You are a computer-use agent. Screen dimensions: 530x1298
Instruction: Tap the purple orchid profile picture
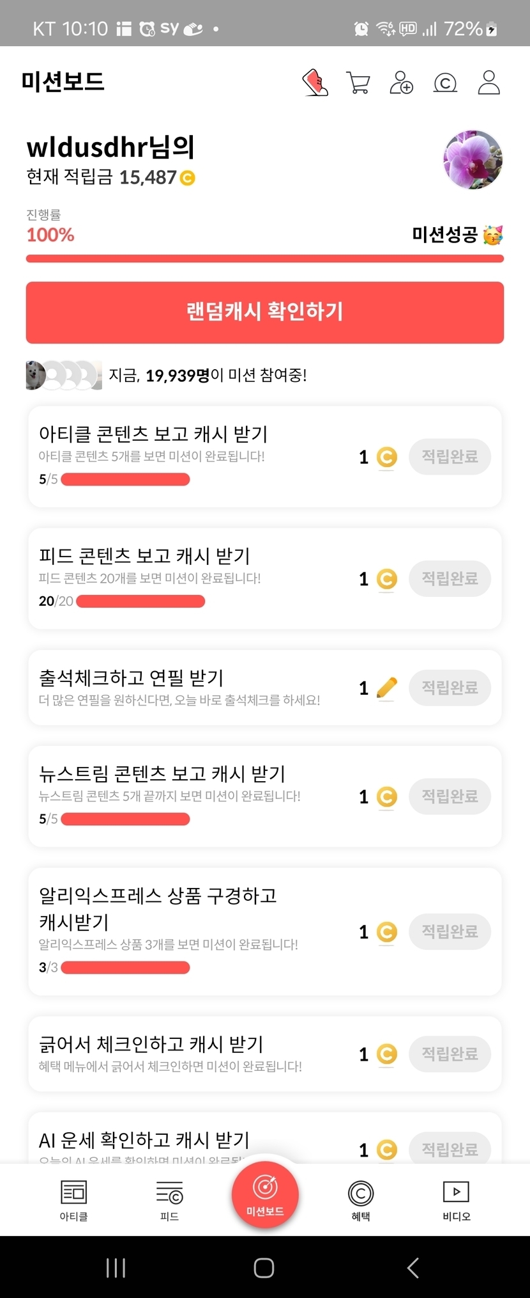(473, 160)
